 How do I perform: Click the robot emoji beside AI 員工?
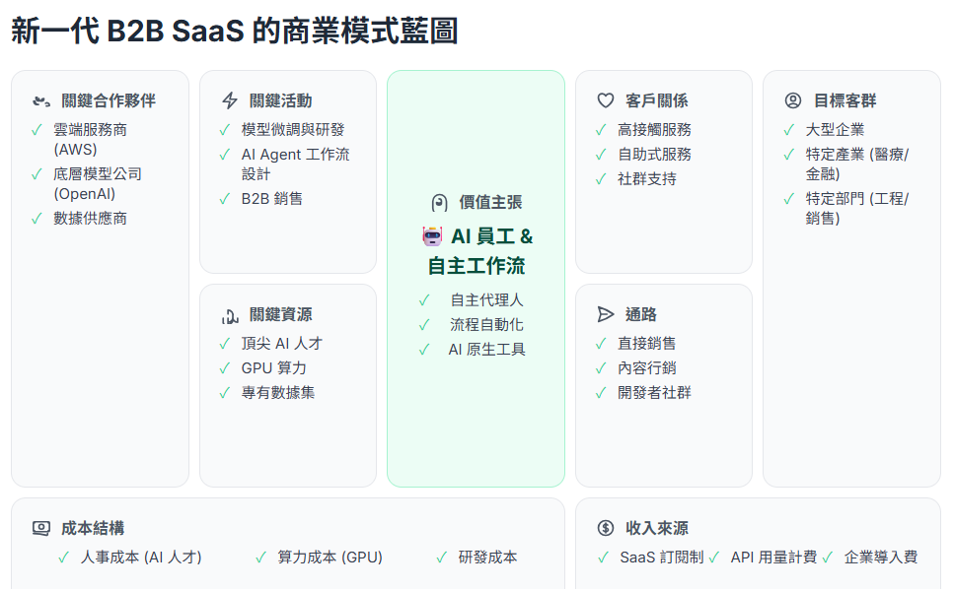[432, 236]
